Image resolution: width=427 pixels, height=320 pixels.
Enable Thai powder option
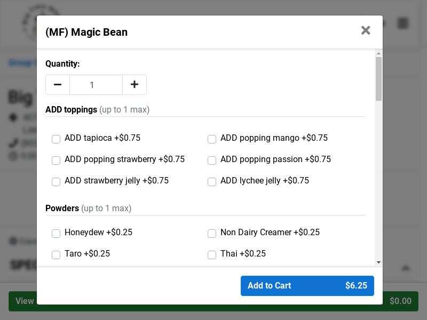(212, 255)
